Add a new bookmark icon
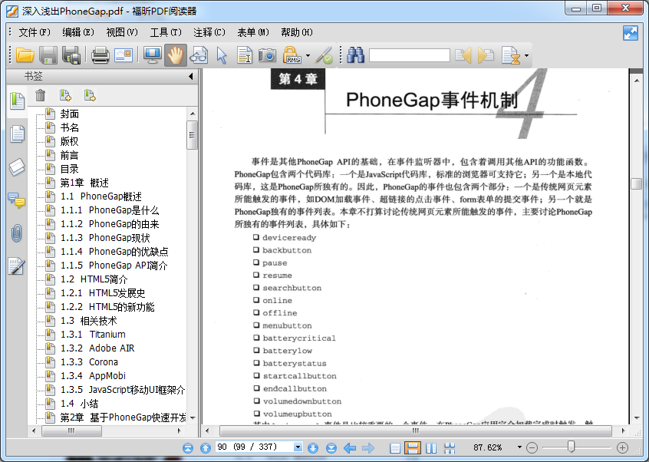 coord(65,95)
